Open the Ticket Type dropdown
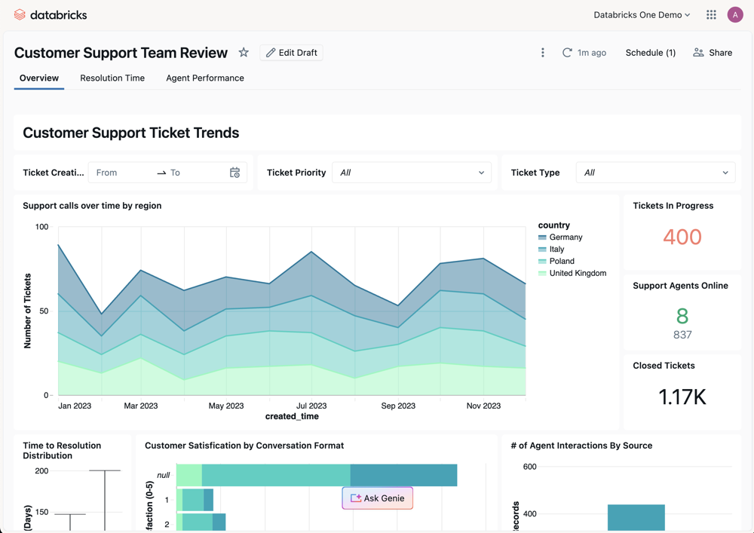The height and width of the screenshot is (533, 754). point(655,172)
